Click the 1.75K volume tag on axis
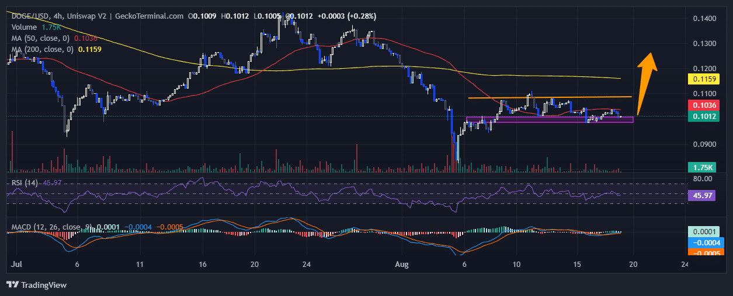Screen dimensions: 733x296 (x=707, y=167)
